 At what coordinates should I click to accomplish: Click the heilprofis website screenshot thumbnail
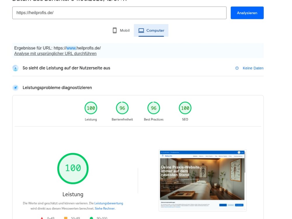point(203,180)
